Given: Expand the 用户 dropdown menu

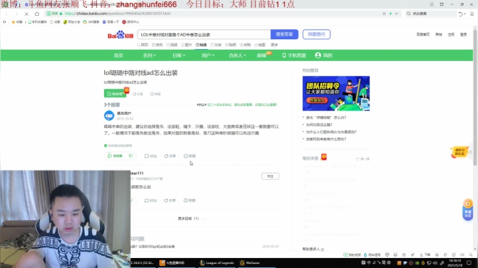Looking at the screenshot, I should point(208,56).
